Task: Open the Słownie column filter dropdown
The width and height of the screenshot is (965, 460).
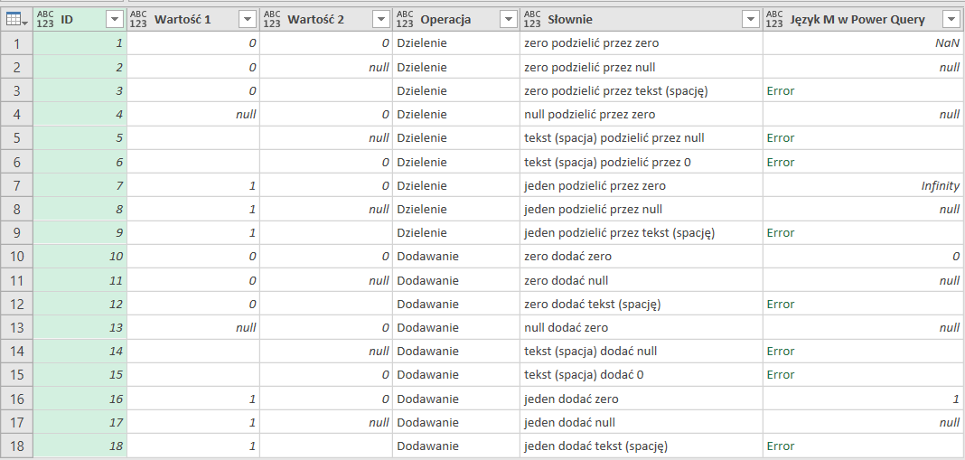Action: click(749, 20)
